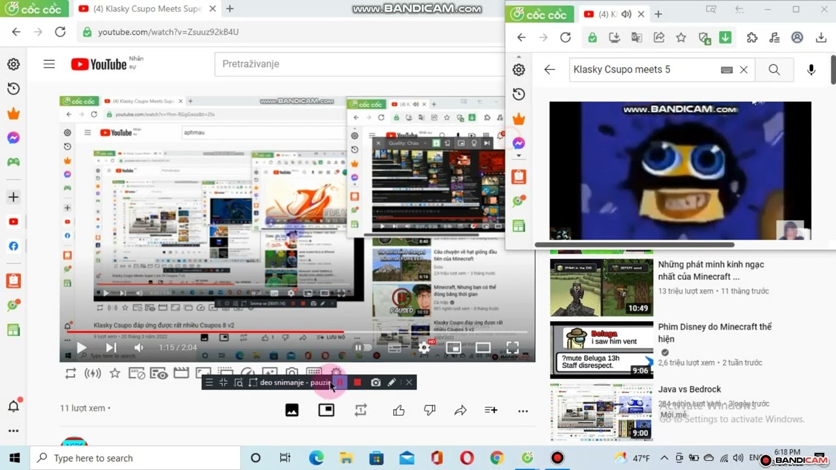Open the extensions puzzle icon in right window

pos(752,37)
